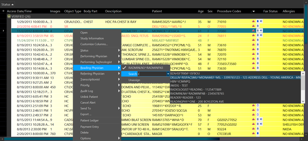Click the physician Search text field
Image resolution: width=308 pixels, height=141 pixels.
pos(152,74)
